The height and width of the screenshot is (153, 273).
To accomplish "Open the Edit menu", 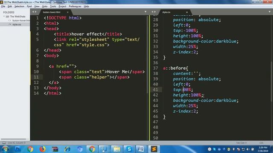I will click(10, 6).
